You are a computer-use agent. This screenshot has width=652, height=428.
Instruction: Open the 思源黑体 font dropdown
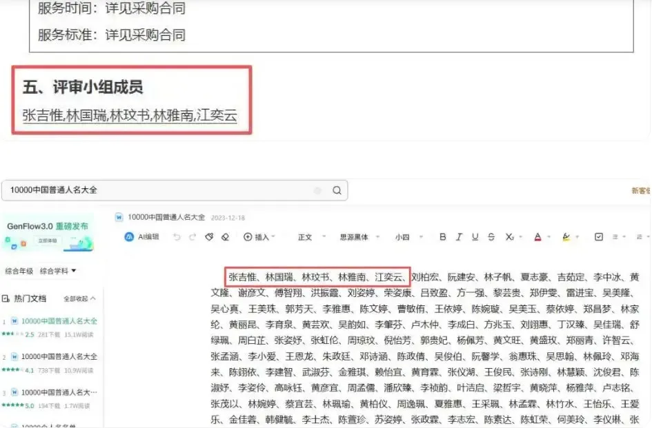click(356, 236)
